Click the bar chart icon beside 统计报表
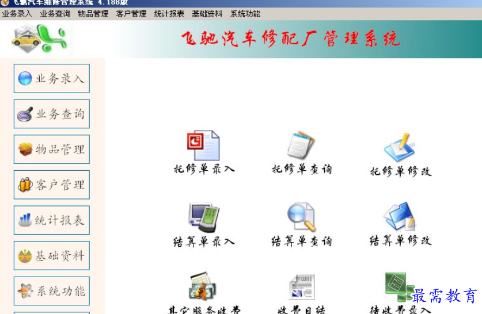The height and width of the screenshot is (314, 482). tap(25, 220)
